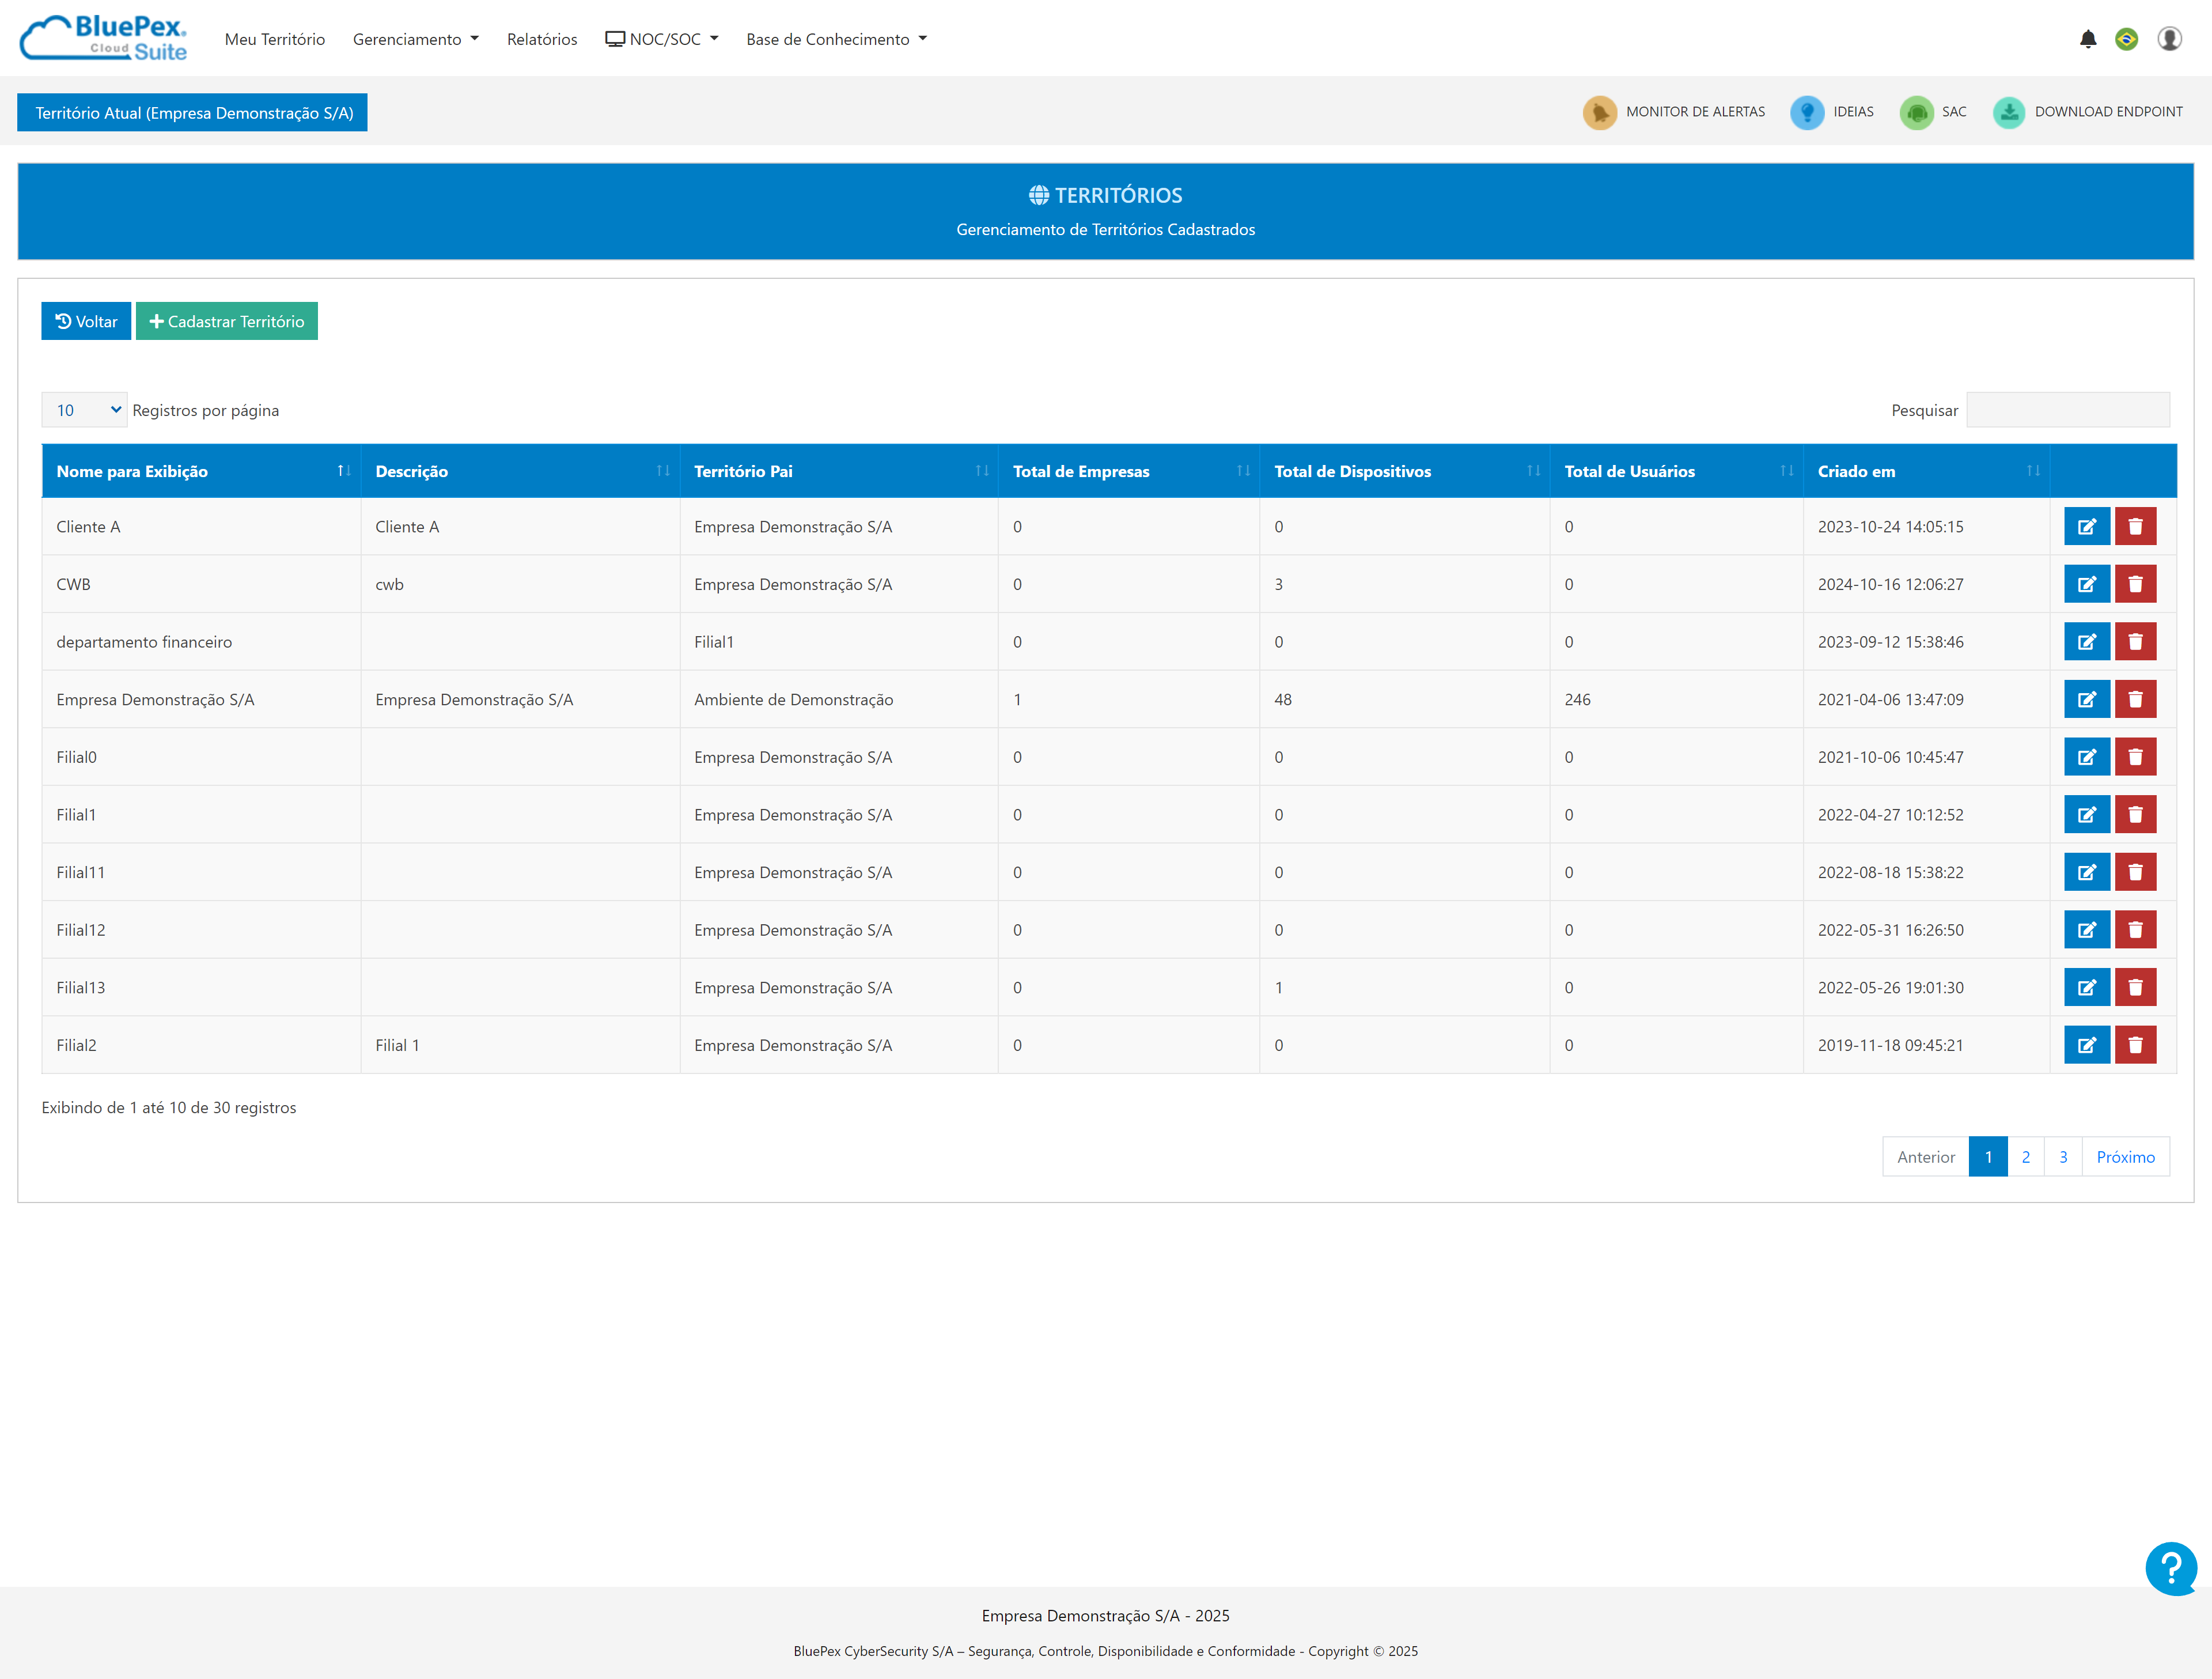
Task: Edit the Empresa Demonstração S/A row
Action: [2086, 699]
